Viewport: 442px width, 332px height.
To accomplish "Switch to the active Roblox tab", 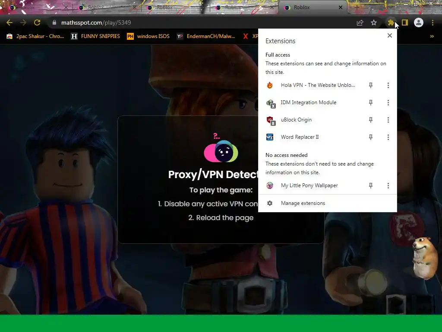I will (x=313, y=7).
